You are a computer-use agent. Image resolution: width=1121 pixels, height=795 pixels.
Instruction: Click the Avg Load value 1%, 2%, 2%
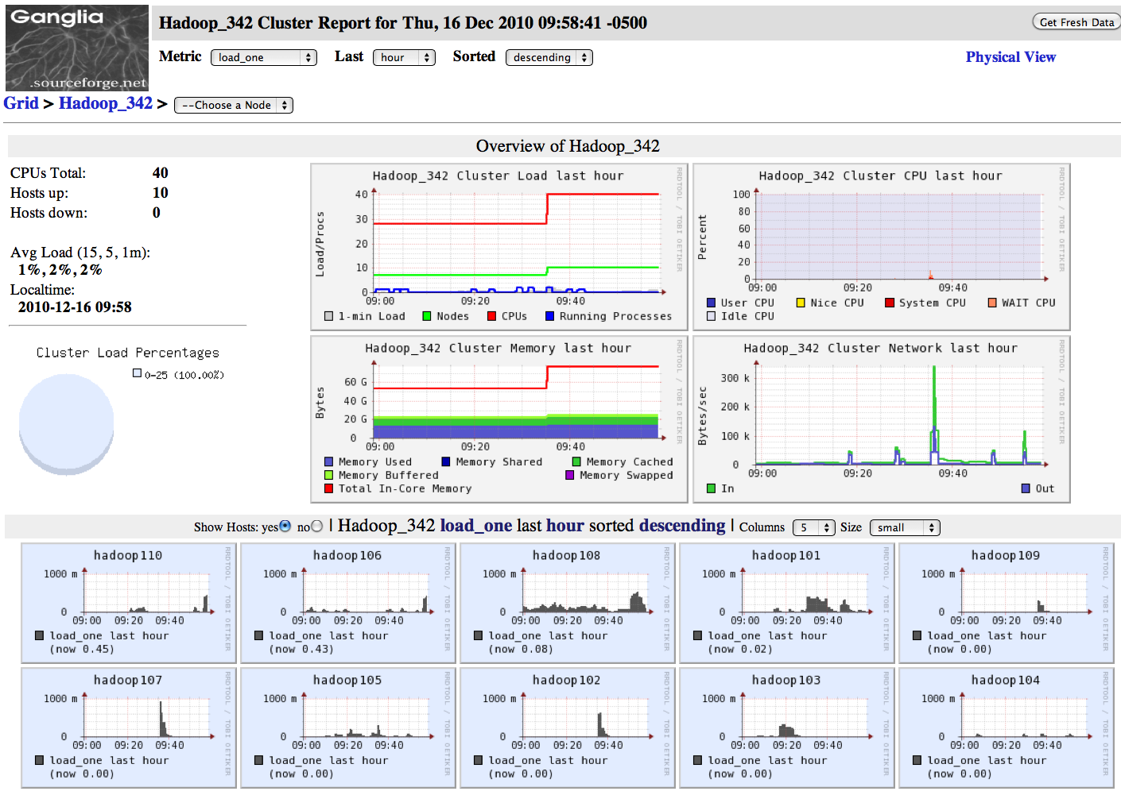[x=60, y=270]
